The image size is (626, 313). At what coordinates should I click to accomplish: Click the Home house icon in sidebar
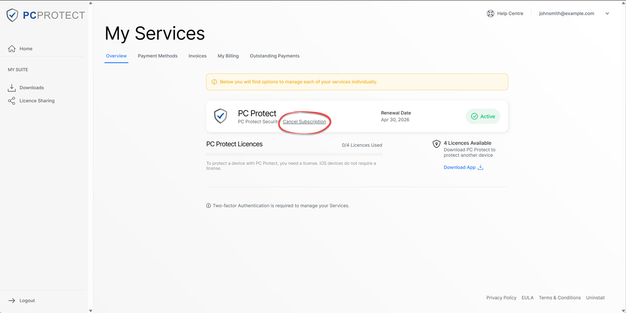pyautogui.click(x=12, y=49)
